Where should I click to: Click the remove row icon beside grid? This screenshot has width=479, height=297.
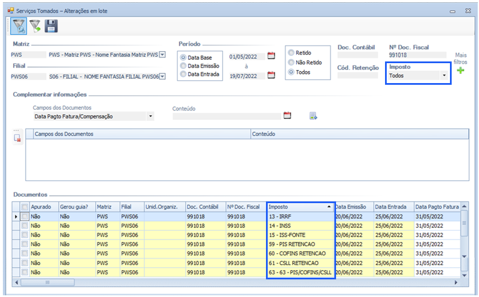(18, 137)
